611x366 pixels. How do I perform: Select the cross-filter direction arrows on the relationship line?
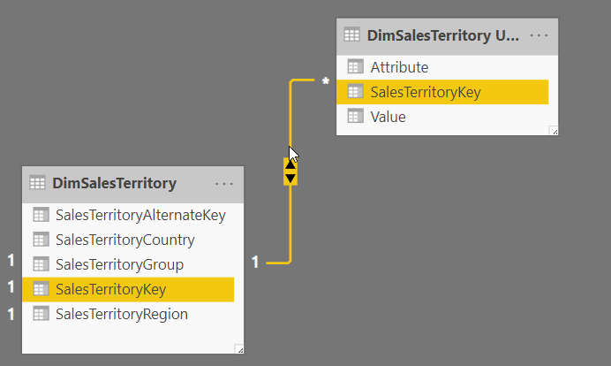(290, 171)
